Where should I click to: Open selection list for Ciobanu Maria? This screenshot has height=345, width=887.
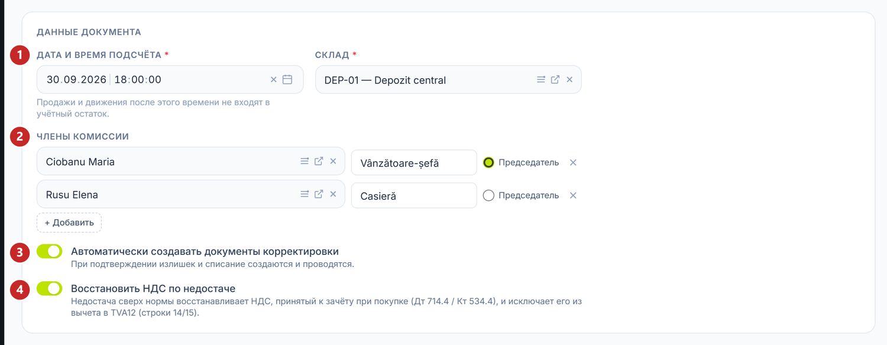305,161
